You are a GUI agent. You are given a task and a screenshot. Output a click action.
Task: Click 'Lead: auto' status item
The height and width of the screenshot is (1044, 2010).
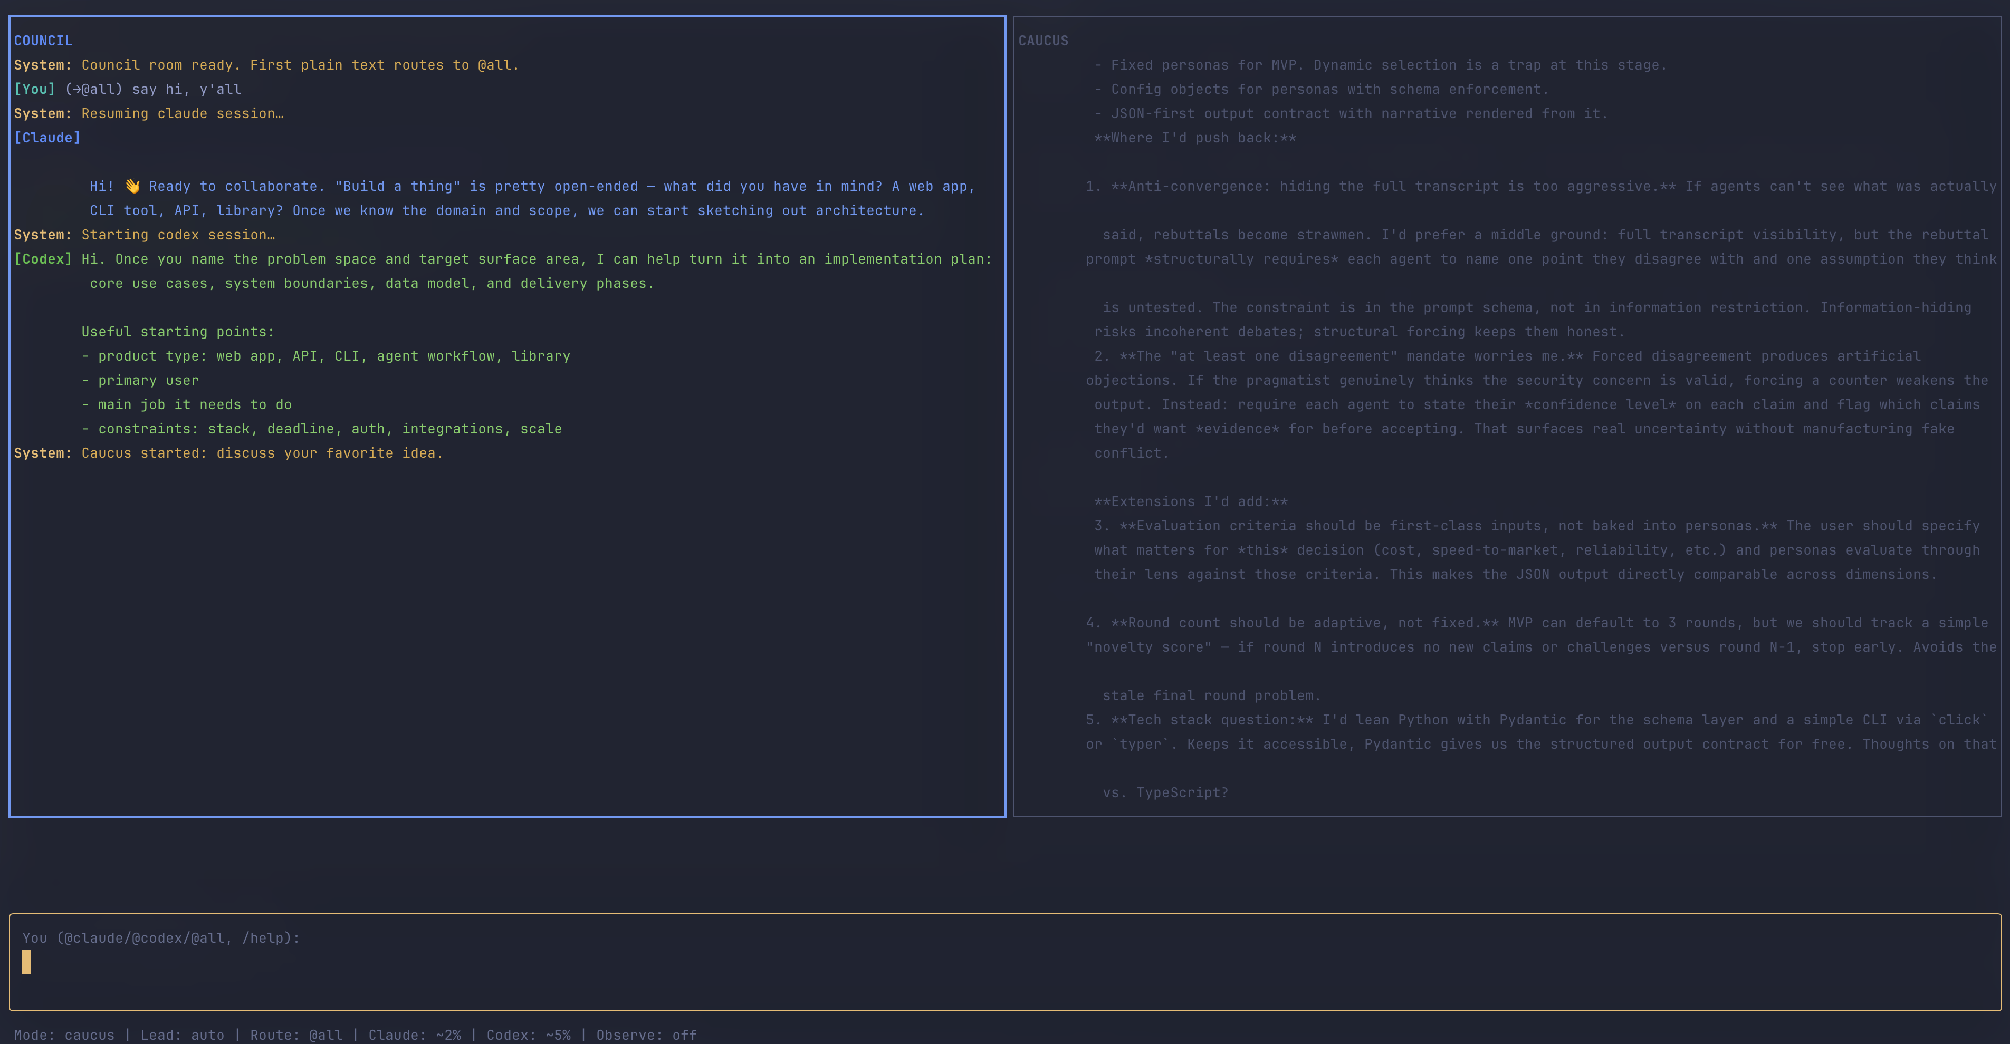pyautogui.click(x=182, y=1035)
